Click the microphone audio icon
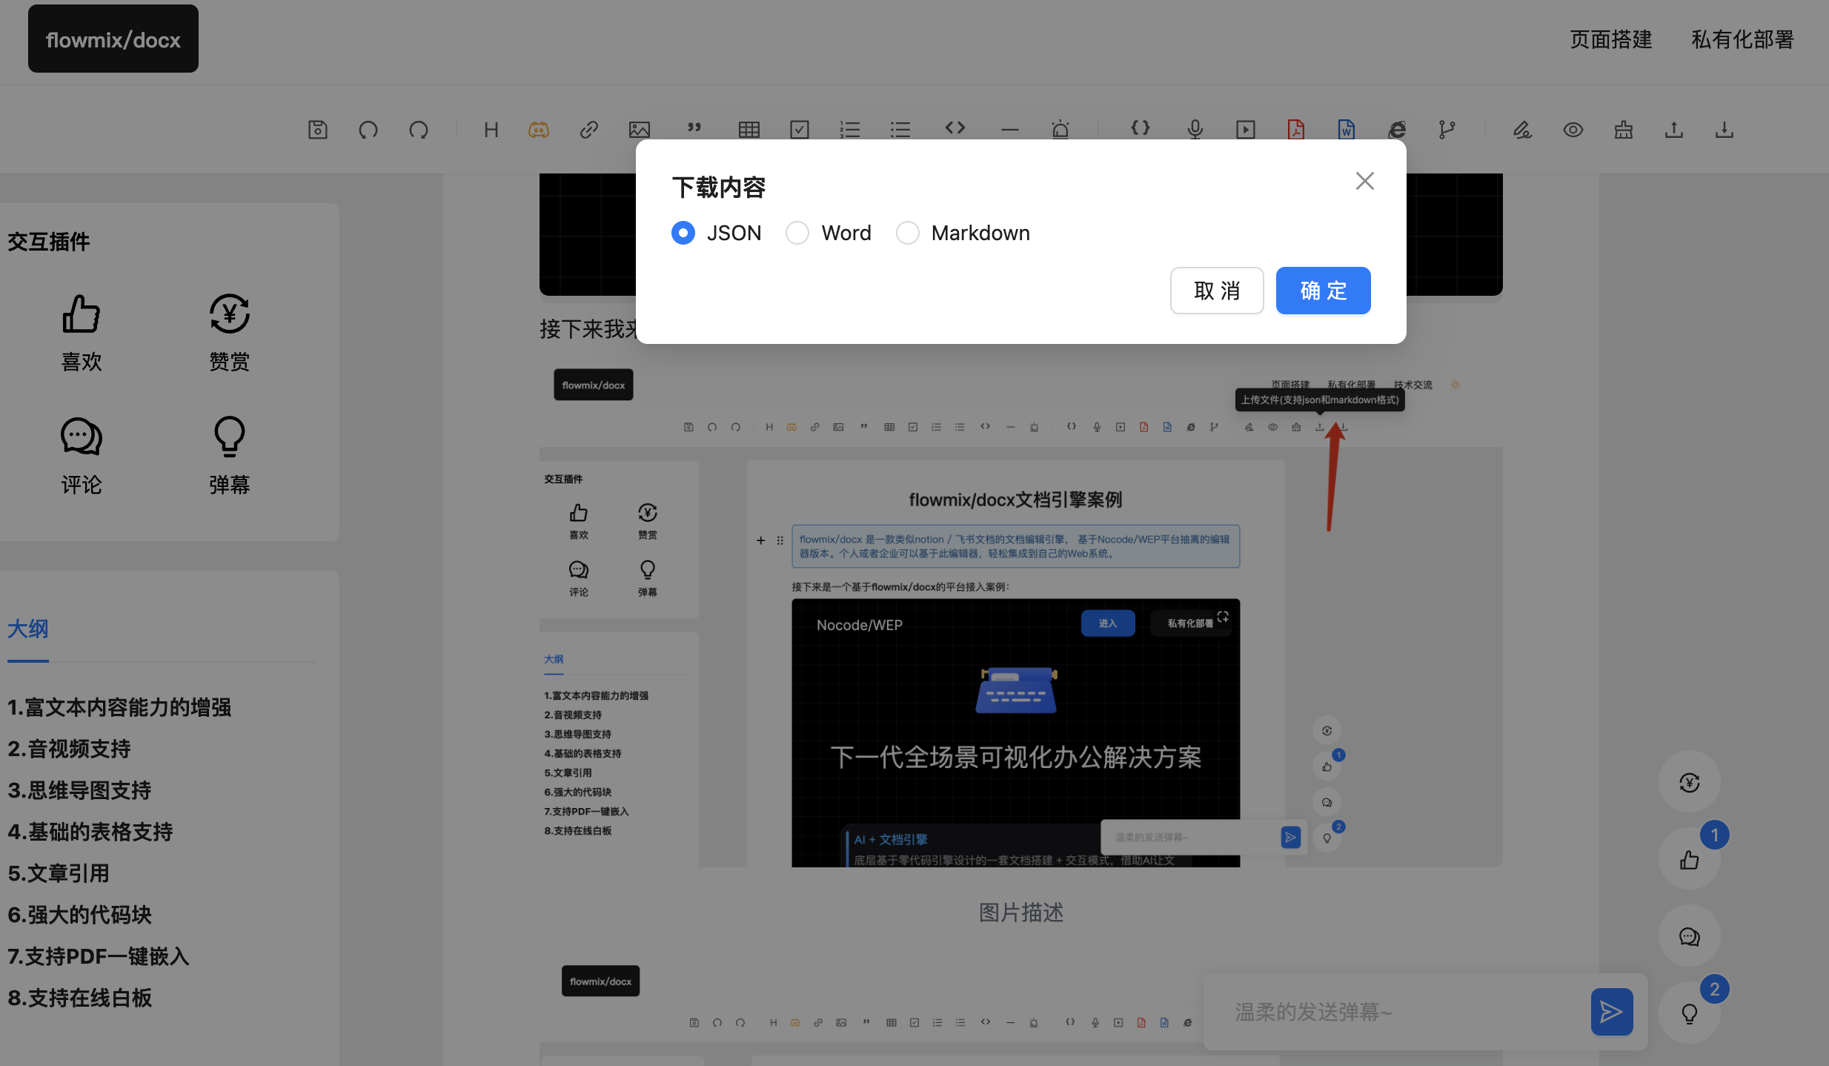 [x=1195, y=130]
